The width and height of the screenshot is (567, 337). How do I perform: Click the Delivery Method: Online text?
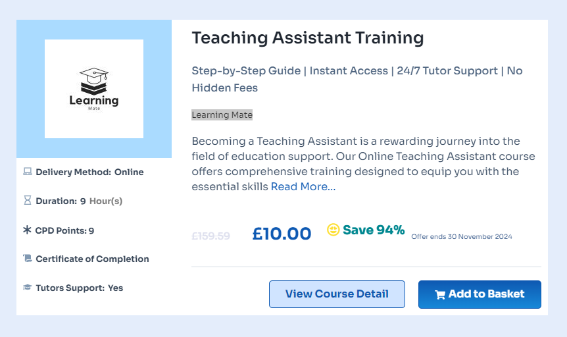click(x=89, y=172)
